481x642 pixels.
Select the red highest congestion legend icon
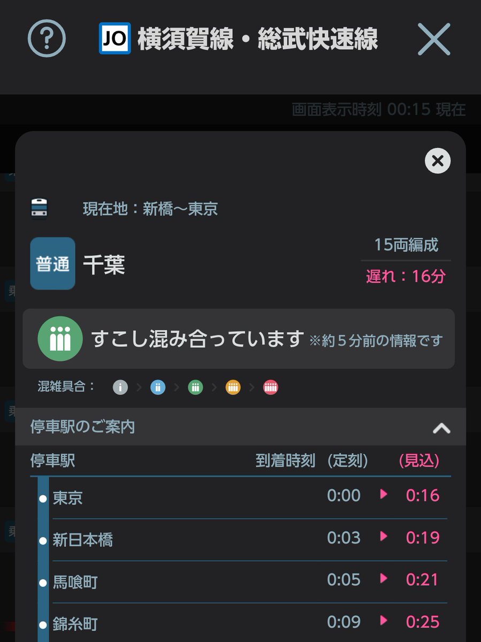pyautogui.click(x=271, y=387)
